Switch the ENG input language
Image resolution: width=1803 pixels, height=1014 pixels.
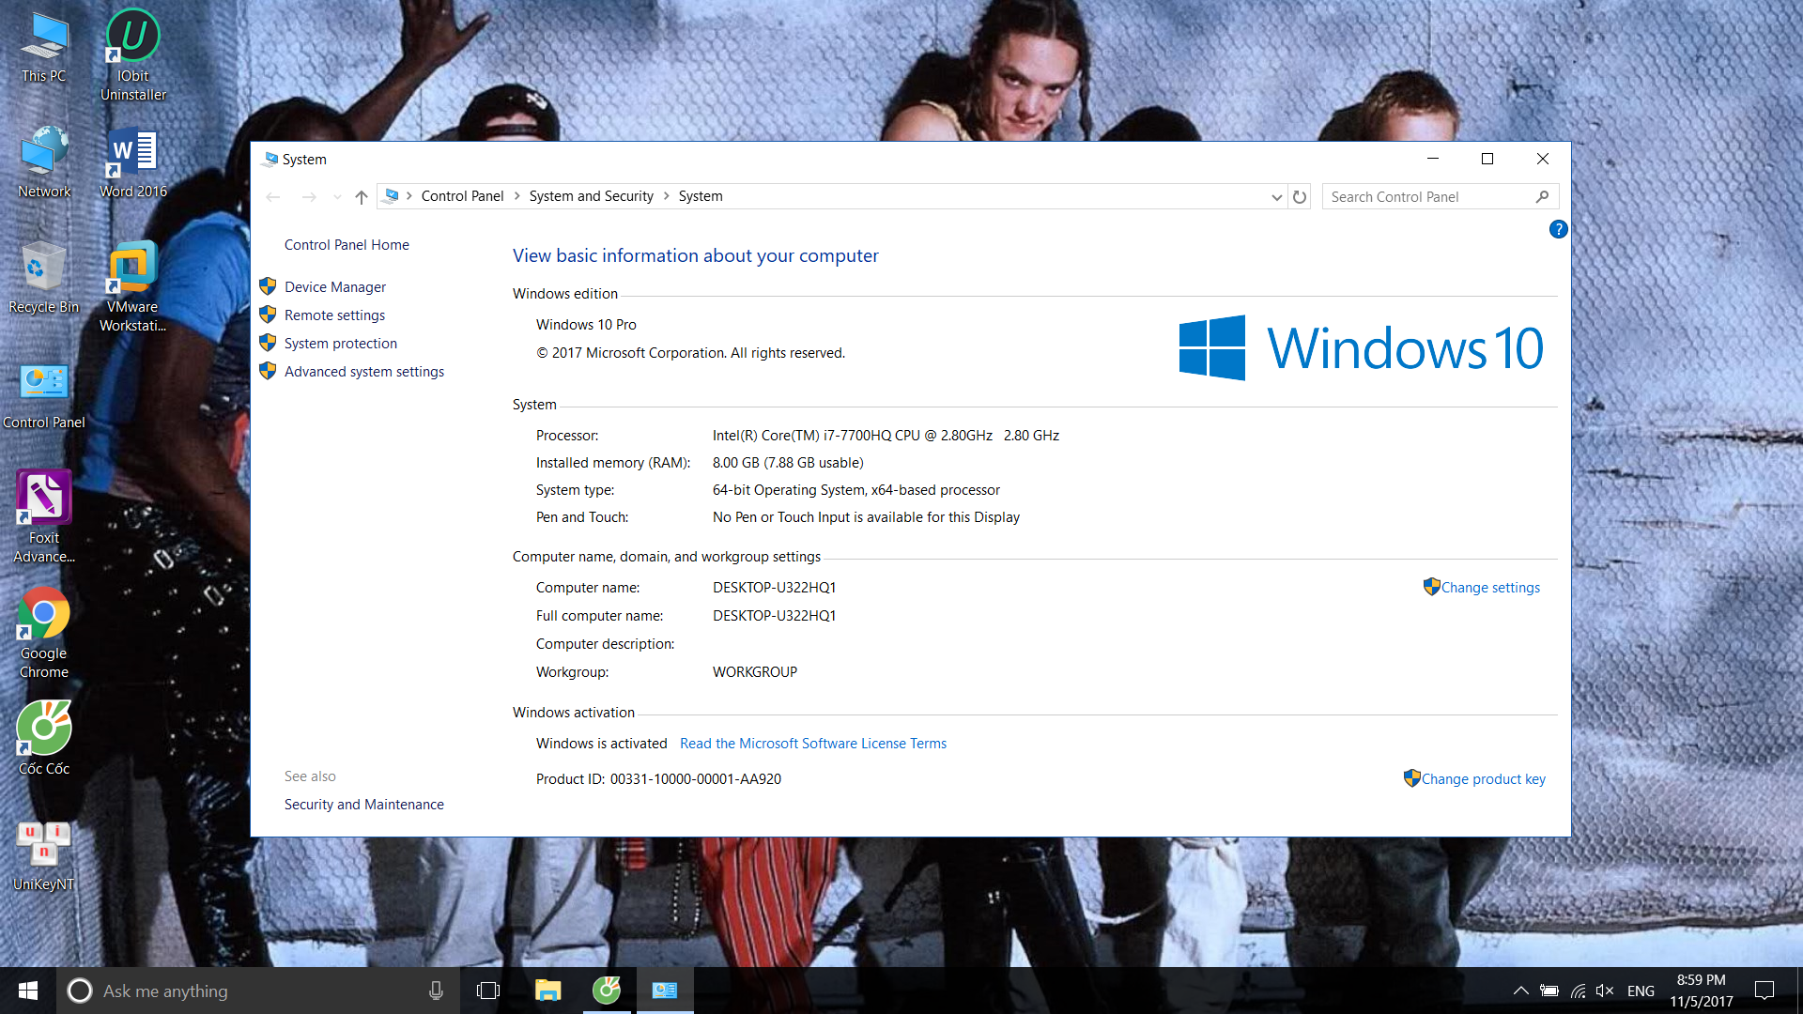pyautogui.click(x=1641, y=991)
